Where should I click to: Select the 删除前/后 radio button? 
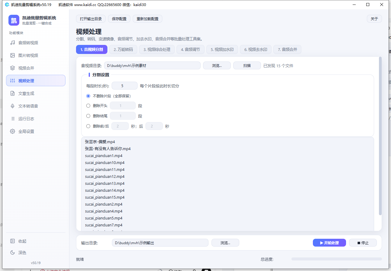point(88,126)
